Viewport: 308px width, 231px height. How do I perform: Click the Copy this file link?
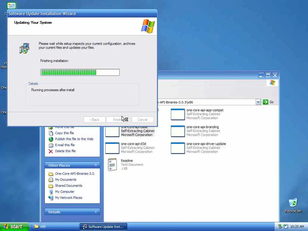(x=64, y=133)
